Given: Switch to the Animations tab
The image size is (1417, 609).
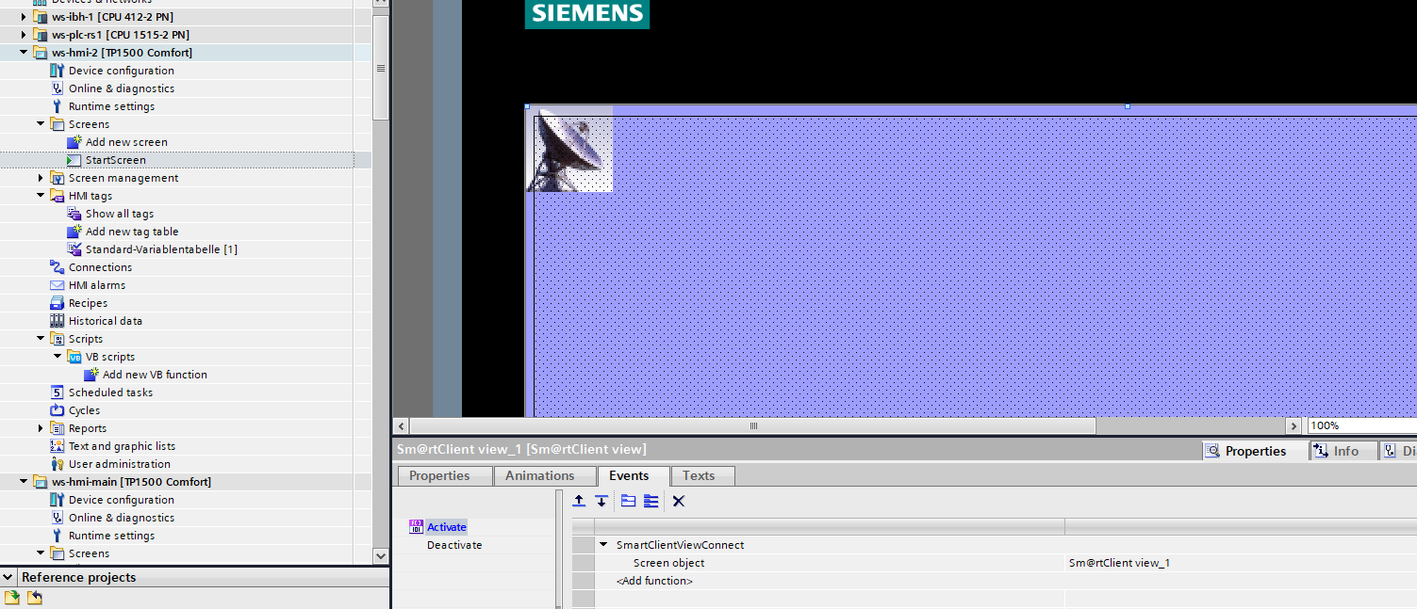Looking at the screenshot, I should click(x=539, y=476).
